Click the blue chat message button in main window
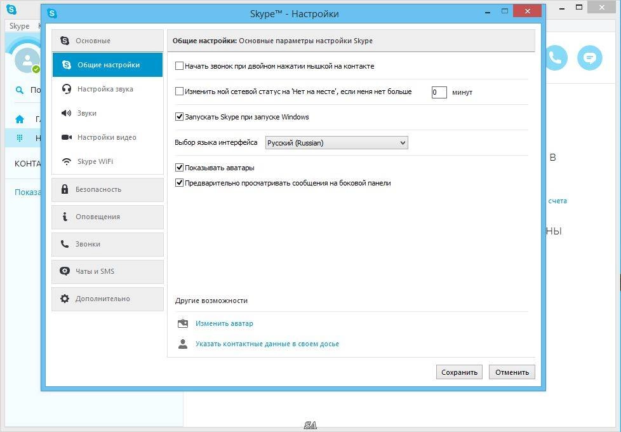 pyautogui.click(x=590, y=58)
